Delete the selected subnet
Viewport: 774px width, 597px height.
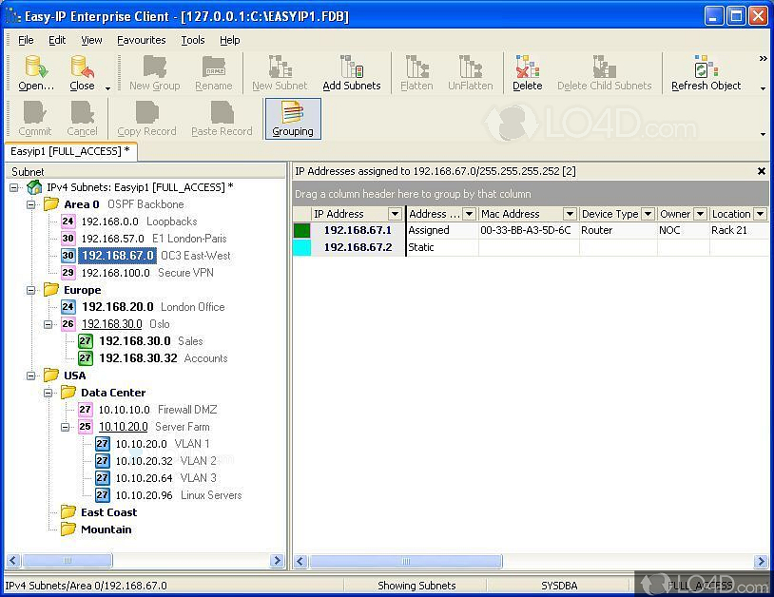[x=529, y=71]
